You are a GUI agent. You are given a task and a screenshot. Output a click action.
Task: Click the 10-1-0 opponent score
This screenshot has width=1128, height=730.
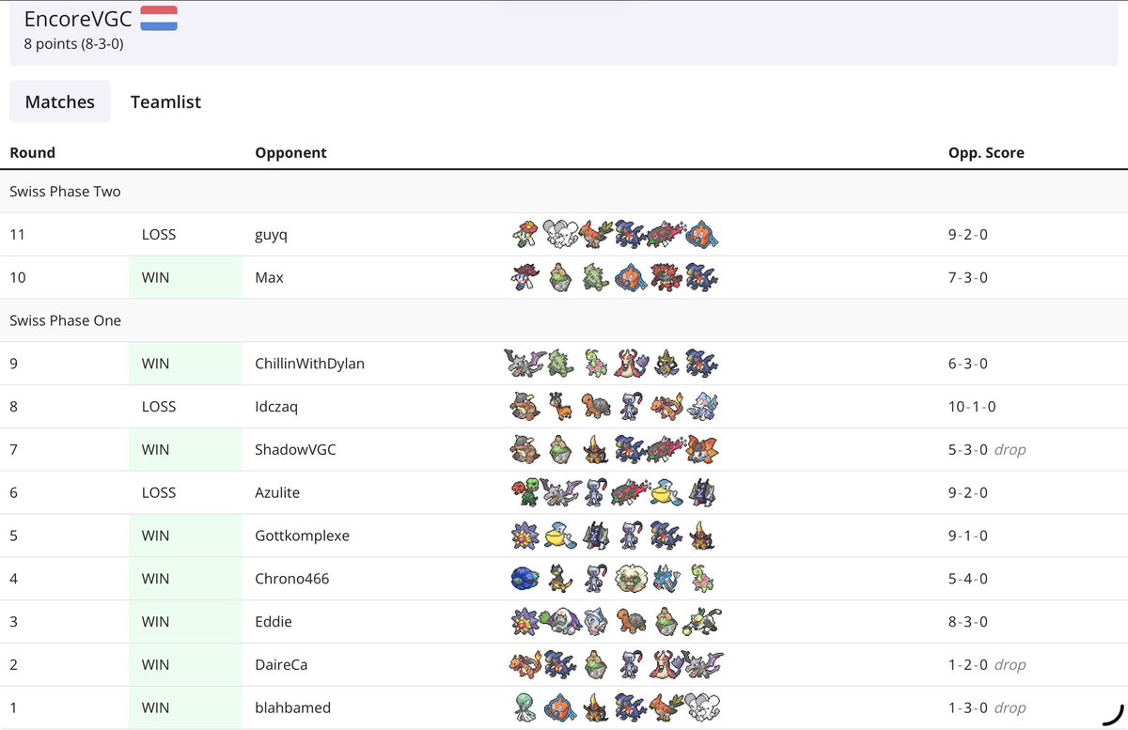972,407
